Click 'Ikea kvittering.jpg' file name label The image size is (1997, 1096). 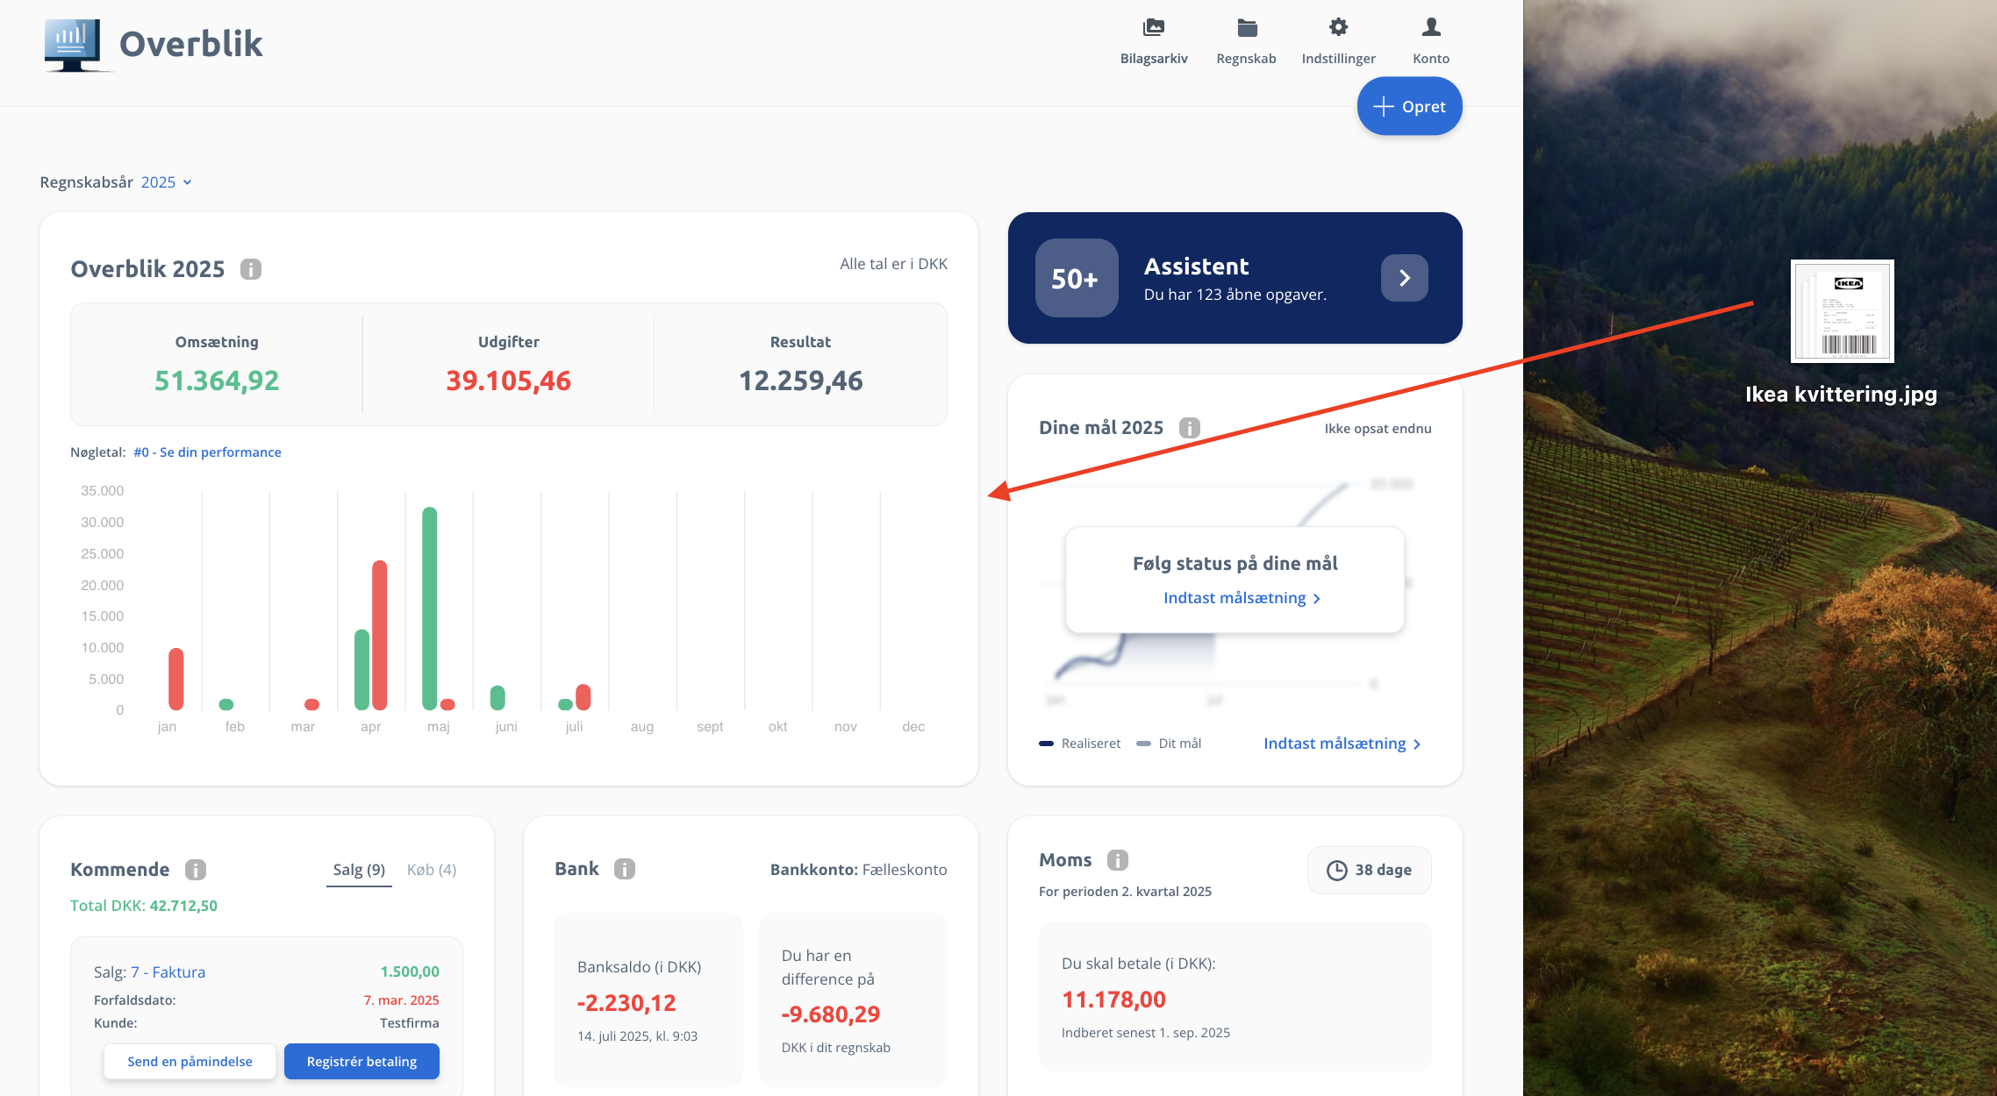[x=1841, y=395]
